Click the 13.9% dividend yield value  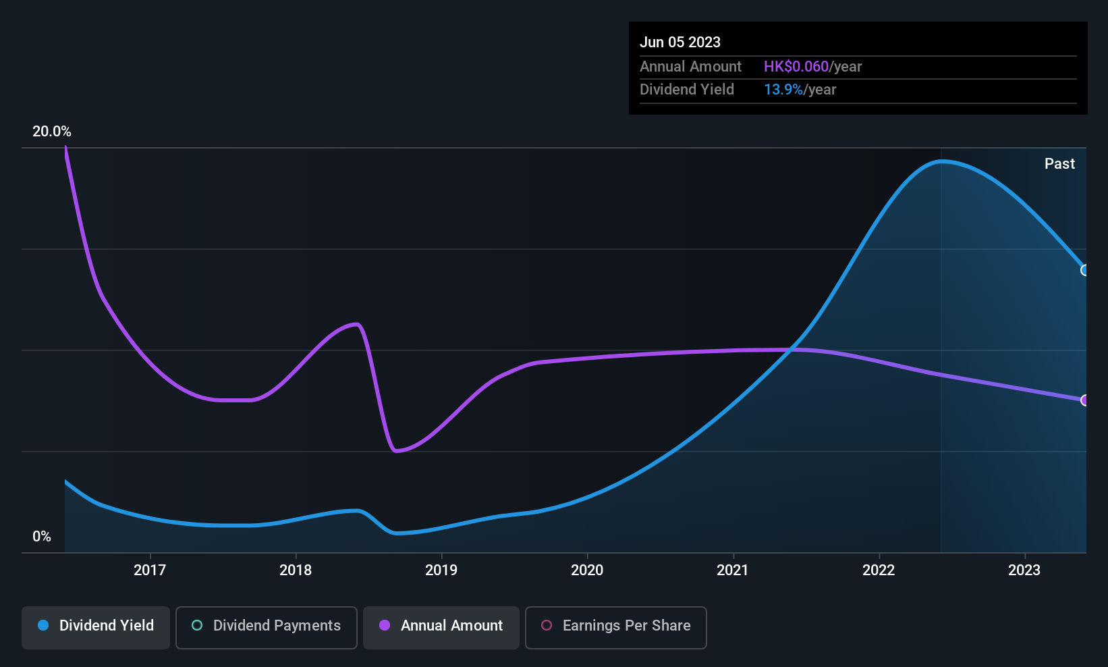point(783,89)
